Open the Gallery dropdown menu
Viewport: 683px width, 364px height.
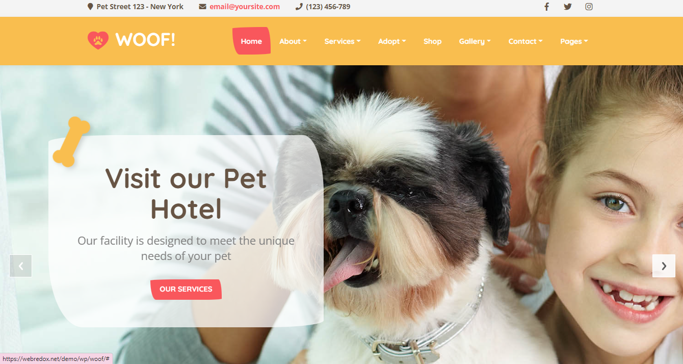coord(475,41)
